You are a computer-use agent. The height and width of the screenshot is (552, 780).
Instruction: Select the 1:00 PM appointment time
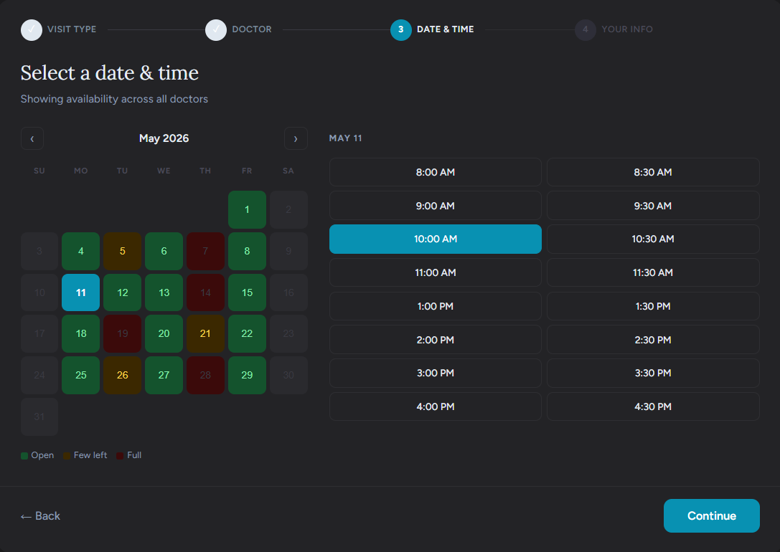(x=435, y=306)
